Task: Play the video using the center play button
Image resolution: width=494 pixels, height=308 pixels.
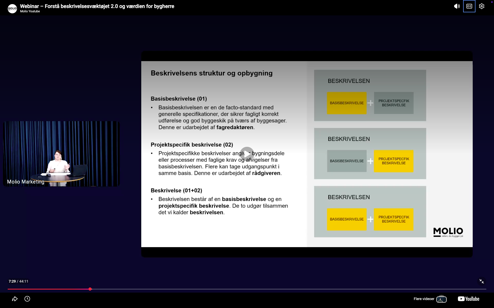Action: 247,154
